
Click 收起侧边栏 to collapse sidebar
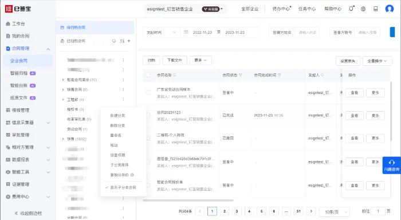28,213
